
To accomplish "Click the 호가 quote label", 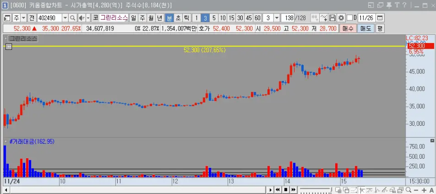I will [x=204, y=29].
